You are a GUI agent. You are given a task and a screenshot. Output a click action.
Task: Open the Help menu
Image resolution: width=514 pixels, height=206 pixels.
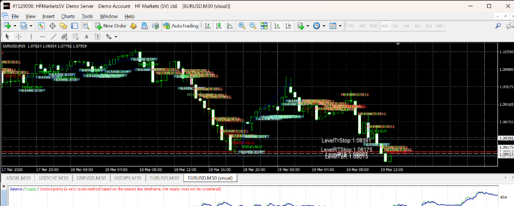[130, 16]
